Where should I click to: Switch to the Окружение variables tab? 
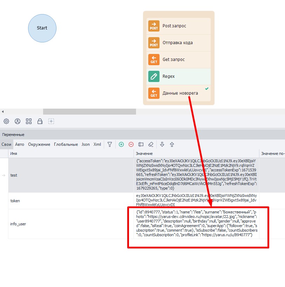point(39,144)
